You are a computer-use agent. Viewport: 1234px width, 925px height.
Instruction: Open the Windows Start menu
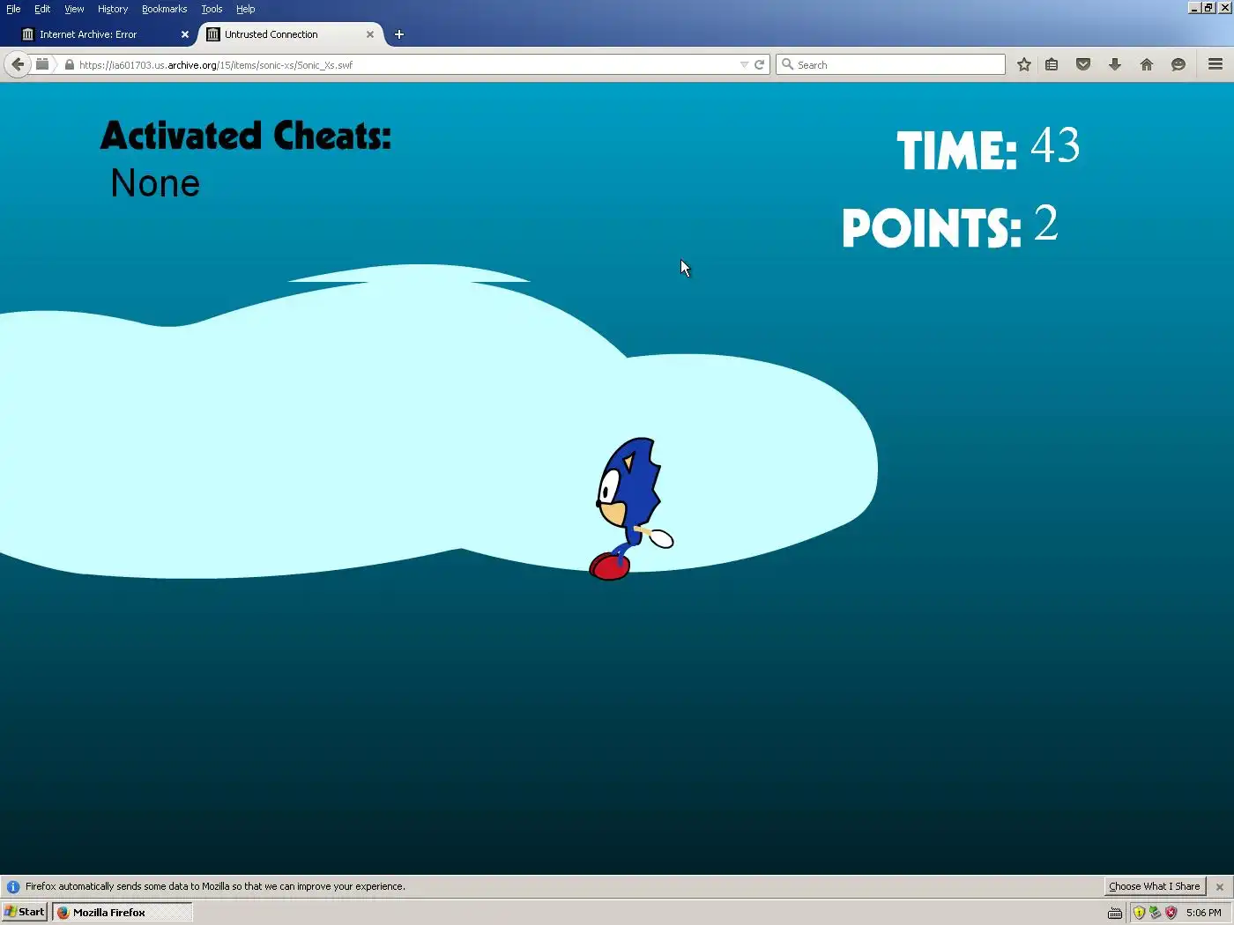click(25, 912)
